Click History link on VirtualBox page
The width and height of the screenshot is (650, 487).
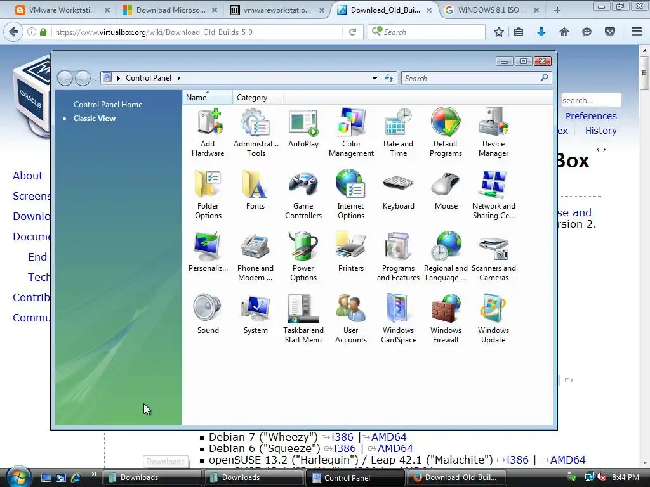[x=600, y=131]
